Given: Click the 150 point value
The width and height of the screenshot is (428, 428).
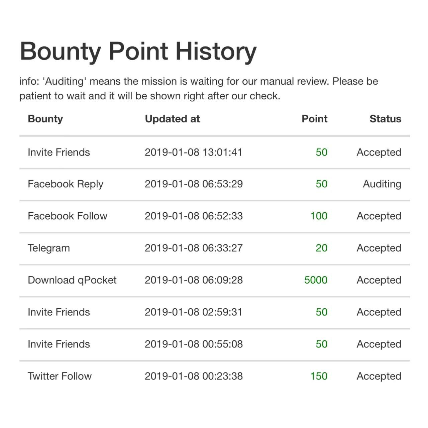Looking at the screenshot, I should point(319,376).
